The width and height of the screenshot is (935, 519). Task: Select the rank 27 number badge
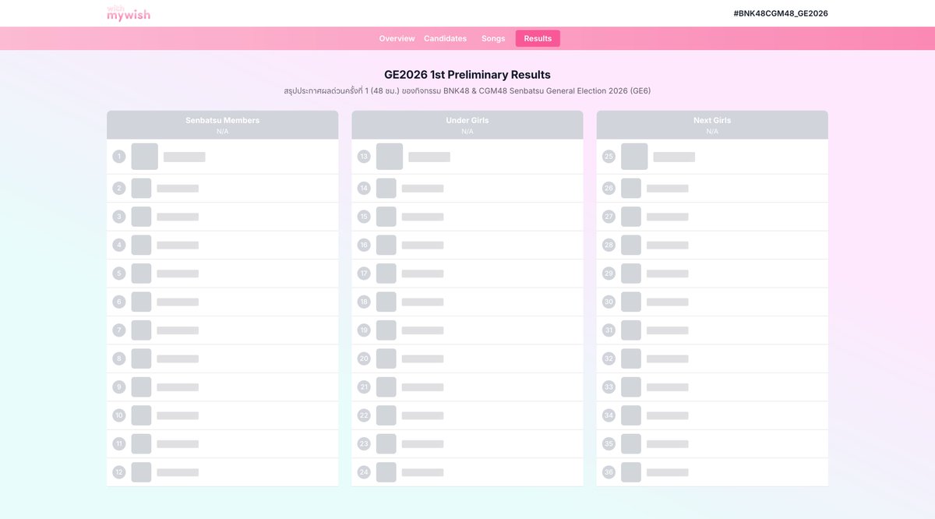(609, 217)
